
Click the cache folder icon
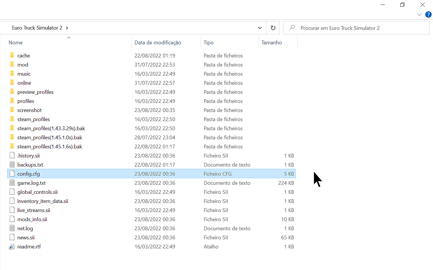12,55
